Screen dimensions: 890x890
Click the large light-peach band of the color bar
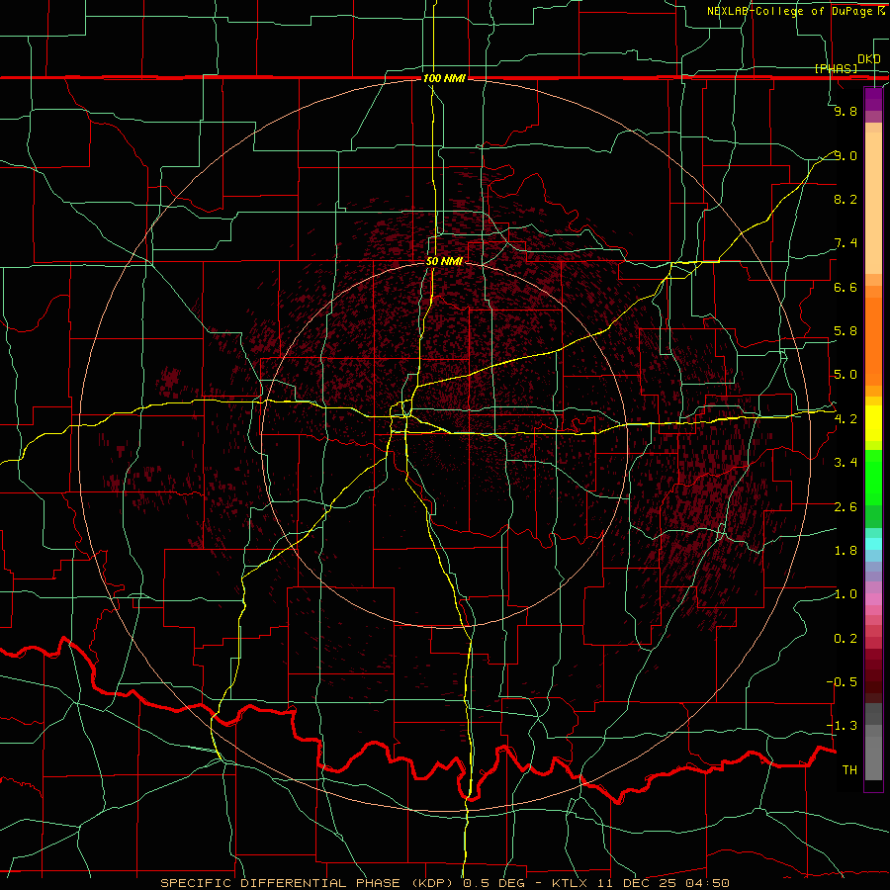tap(873, 203)
